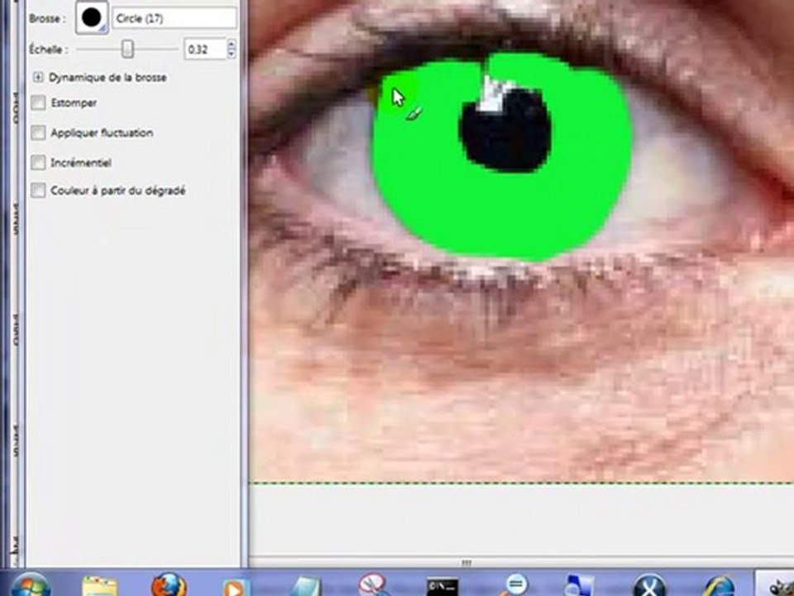Open Windows Media Player taskbar icon
794x596 pixels.
234,588
